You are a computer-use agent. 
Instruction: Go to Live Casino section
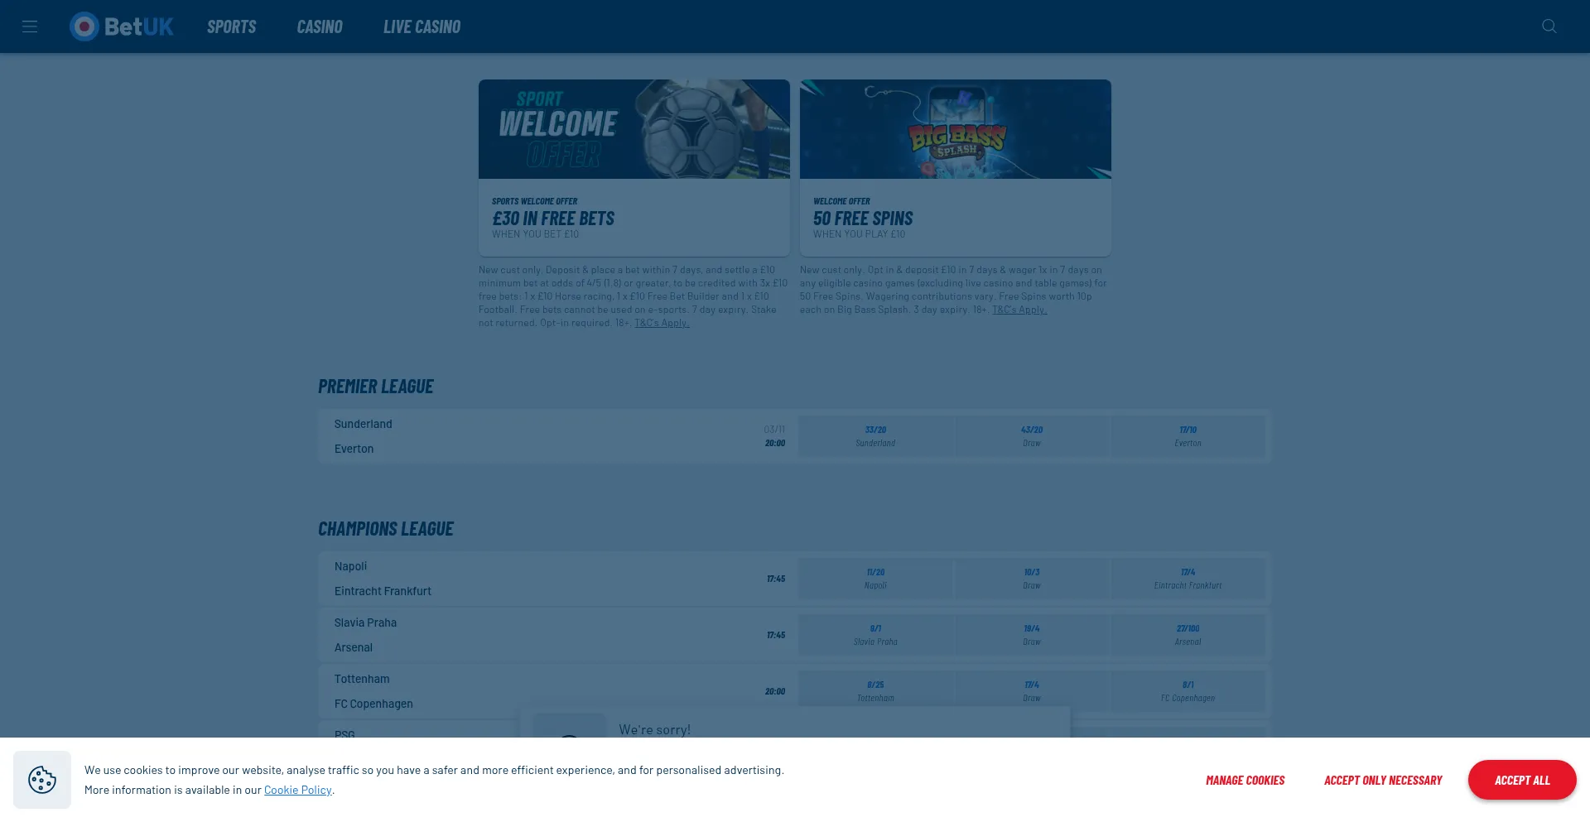422,26
